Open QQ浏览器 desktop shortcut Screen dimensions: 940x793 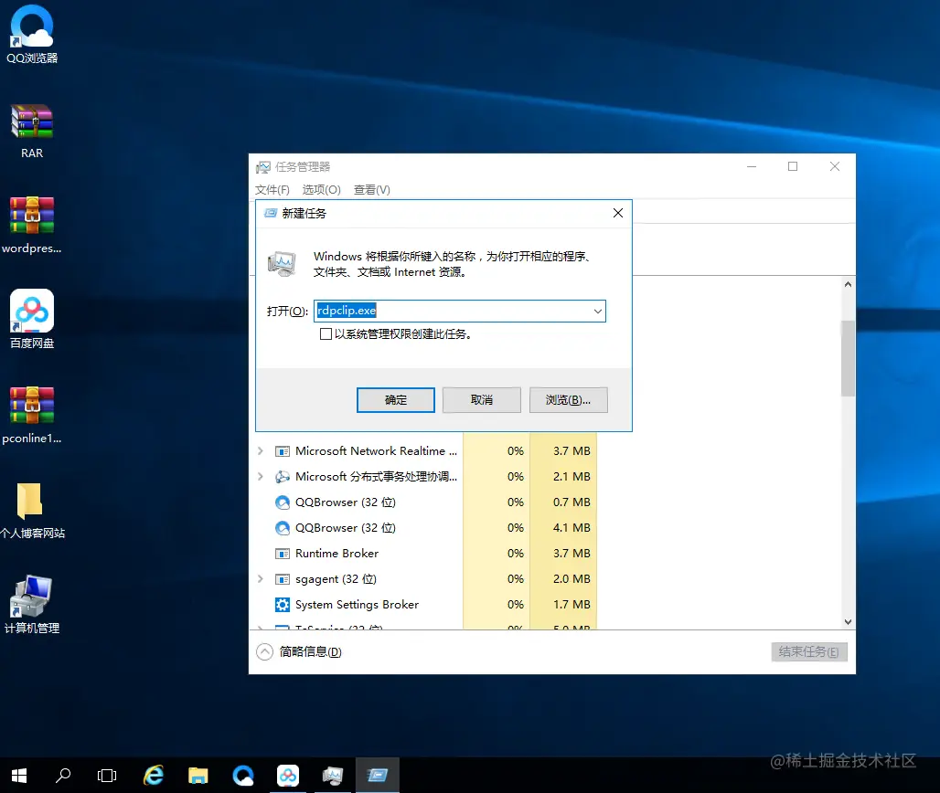tap(32, 33)
